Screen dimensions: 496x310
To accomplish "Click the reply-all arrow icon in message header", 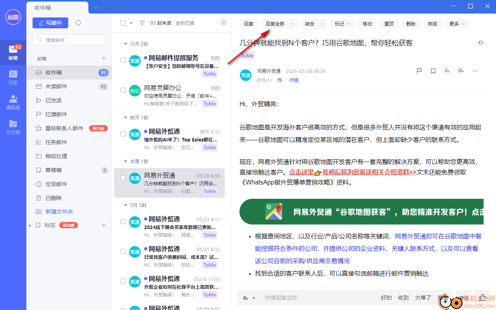I will tap(461, 71).
